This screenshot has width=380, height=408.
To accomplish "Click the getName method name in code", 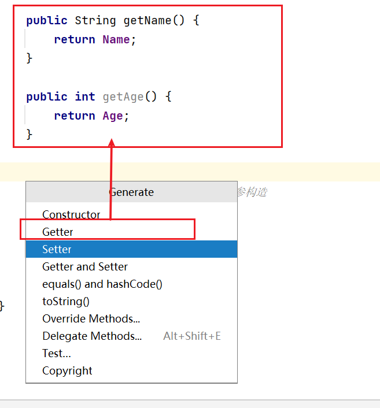I will (x=147, y=21).
